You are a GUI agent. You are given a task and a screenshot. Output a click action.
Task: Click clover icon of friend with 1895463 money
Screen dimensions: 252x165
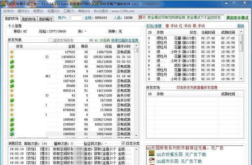pyautogui.click(x=12, y=119)
